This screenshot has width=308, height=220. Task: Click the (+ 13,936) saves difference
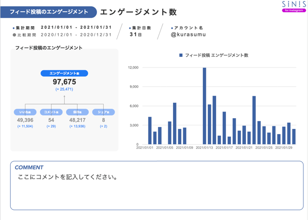tap(78, 126)
